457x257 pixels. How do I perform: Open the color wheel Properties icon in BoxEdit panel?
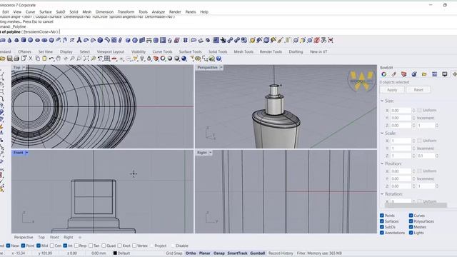pos(384,74)
